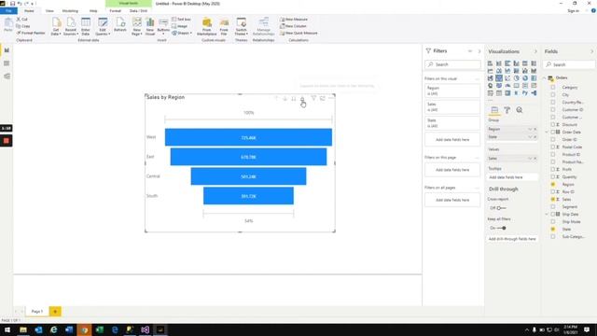Viewport: 597px width, 336px height.
Task: Add a new page with plus button
Action: [x=55, y=312]
